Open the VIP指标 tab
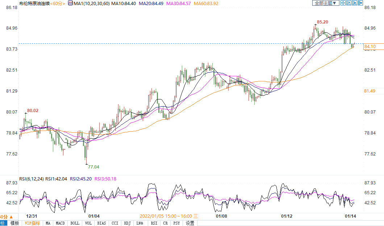This screenshot has height=226, width=384. (x=32, y=223)
